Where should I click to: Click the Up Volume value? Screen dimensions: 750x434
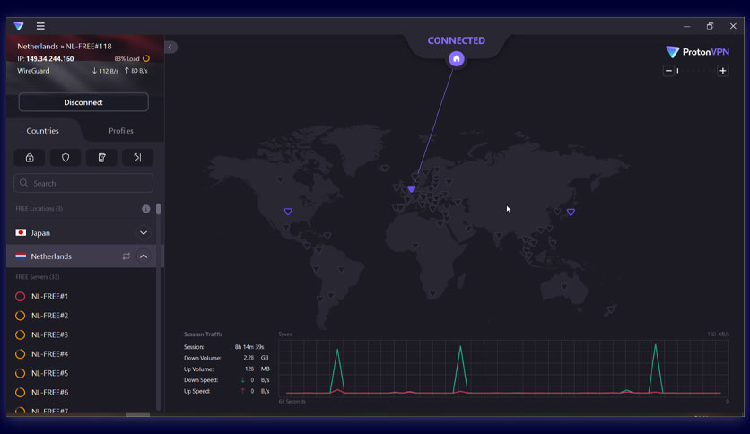click(x=257, y=369)
